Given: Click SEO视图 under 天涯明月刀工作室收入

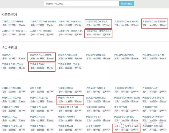Looking at the screenshot, I should [97, 25].
